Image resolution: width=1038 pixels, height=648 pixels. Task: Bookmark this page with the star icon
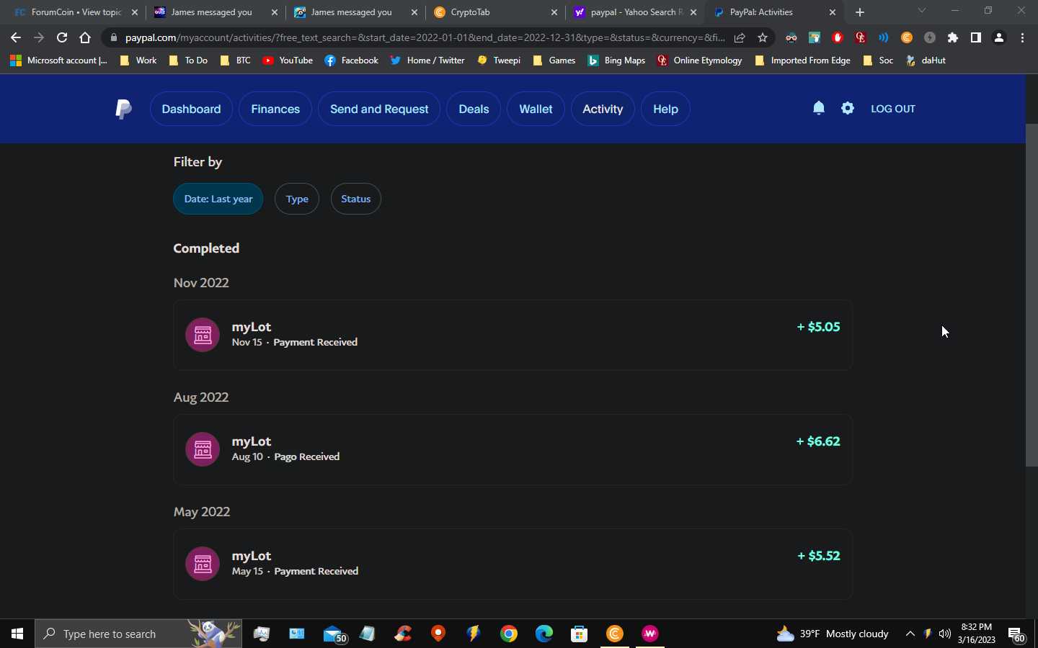[x=763, y=37]
